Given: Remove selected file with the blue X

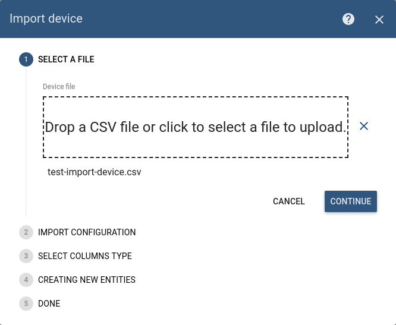Looking at the screenshot, I should pos(364,126).
